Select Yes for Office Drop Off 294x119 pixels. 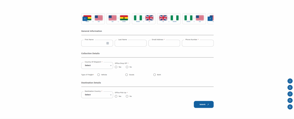click(116, 67)
